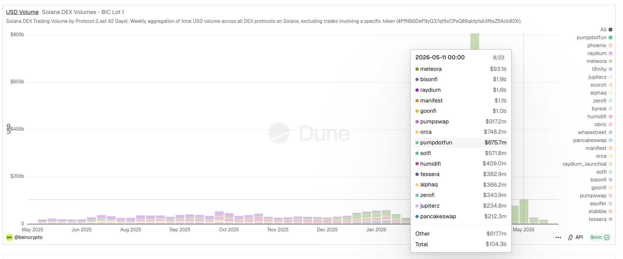This screenshot has height=259, width=623.
Task: Select goonfi in the chart legend
Action: pos(602,188)
